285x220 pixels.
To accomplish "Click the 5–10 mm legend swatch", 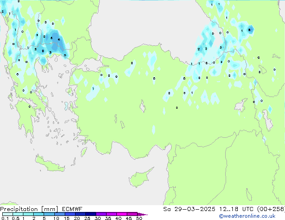I will tap(49, 214).
